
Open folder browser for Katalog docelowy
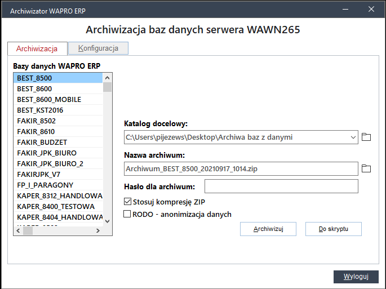[366, 137]
